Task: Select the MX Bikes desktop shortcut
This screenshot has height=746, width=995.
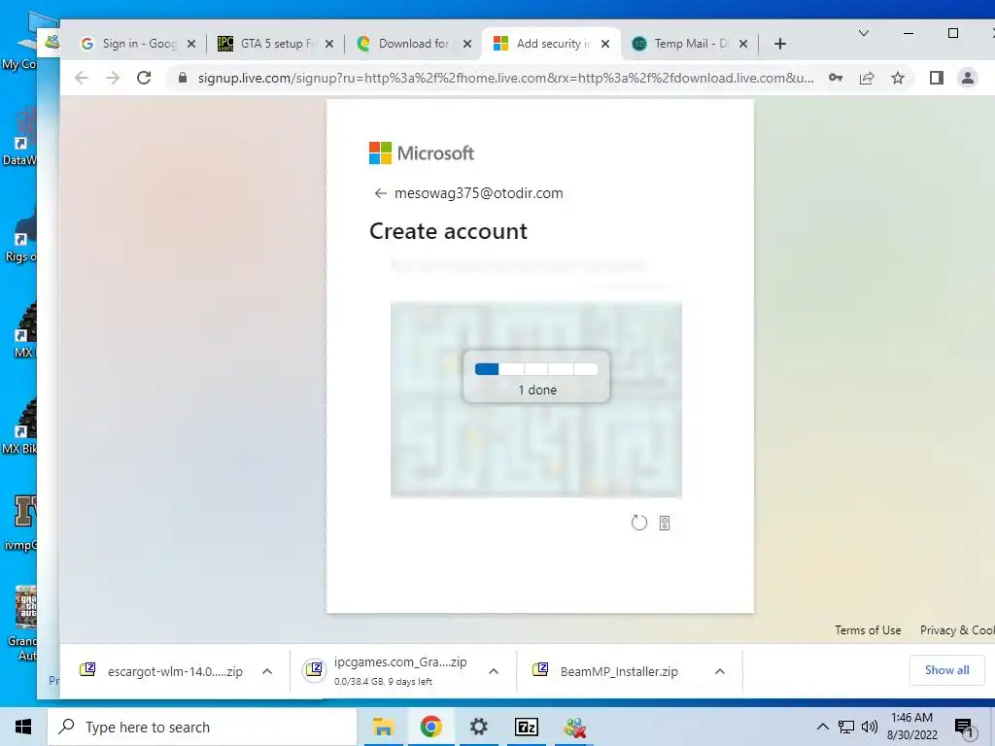Action: (x=21, y=426)
